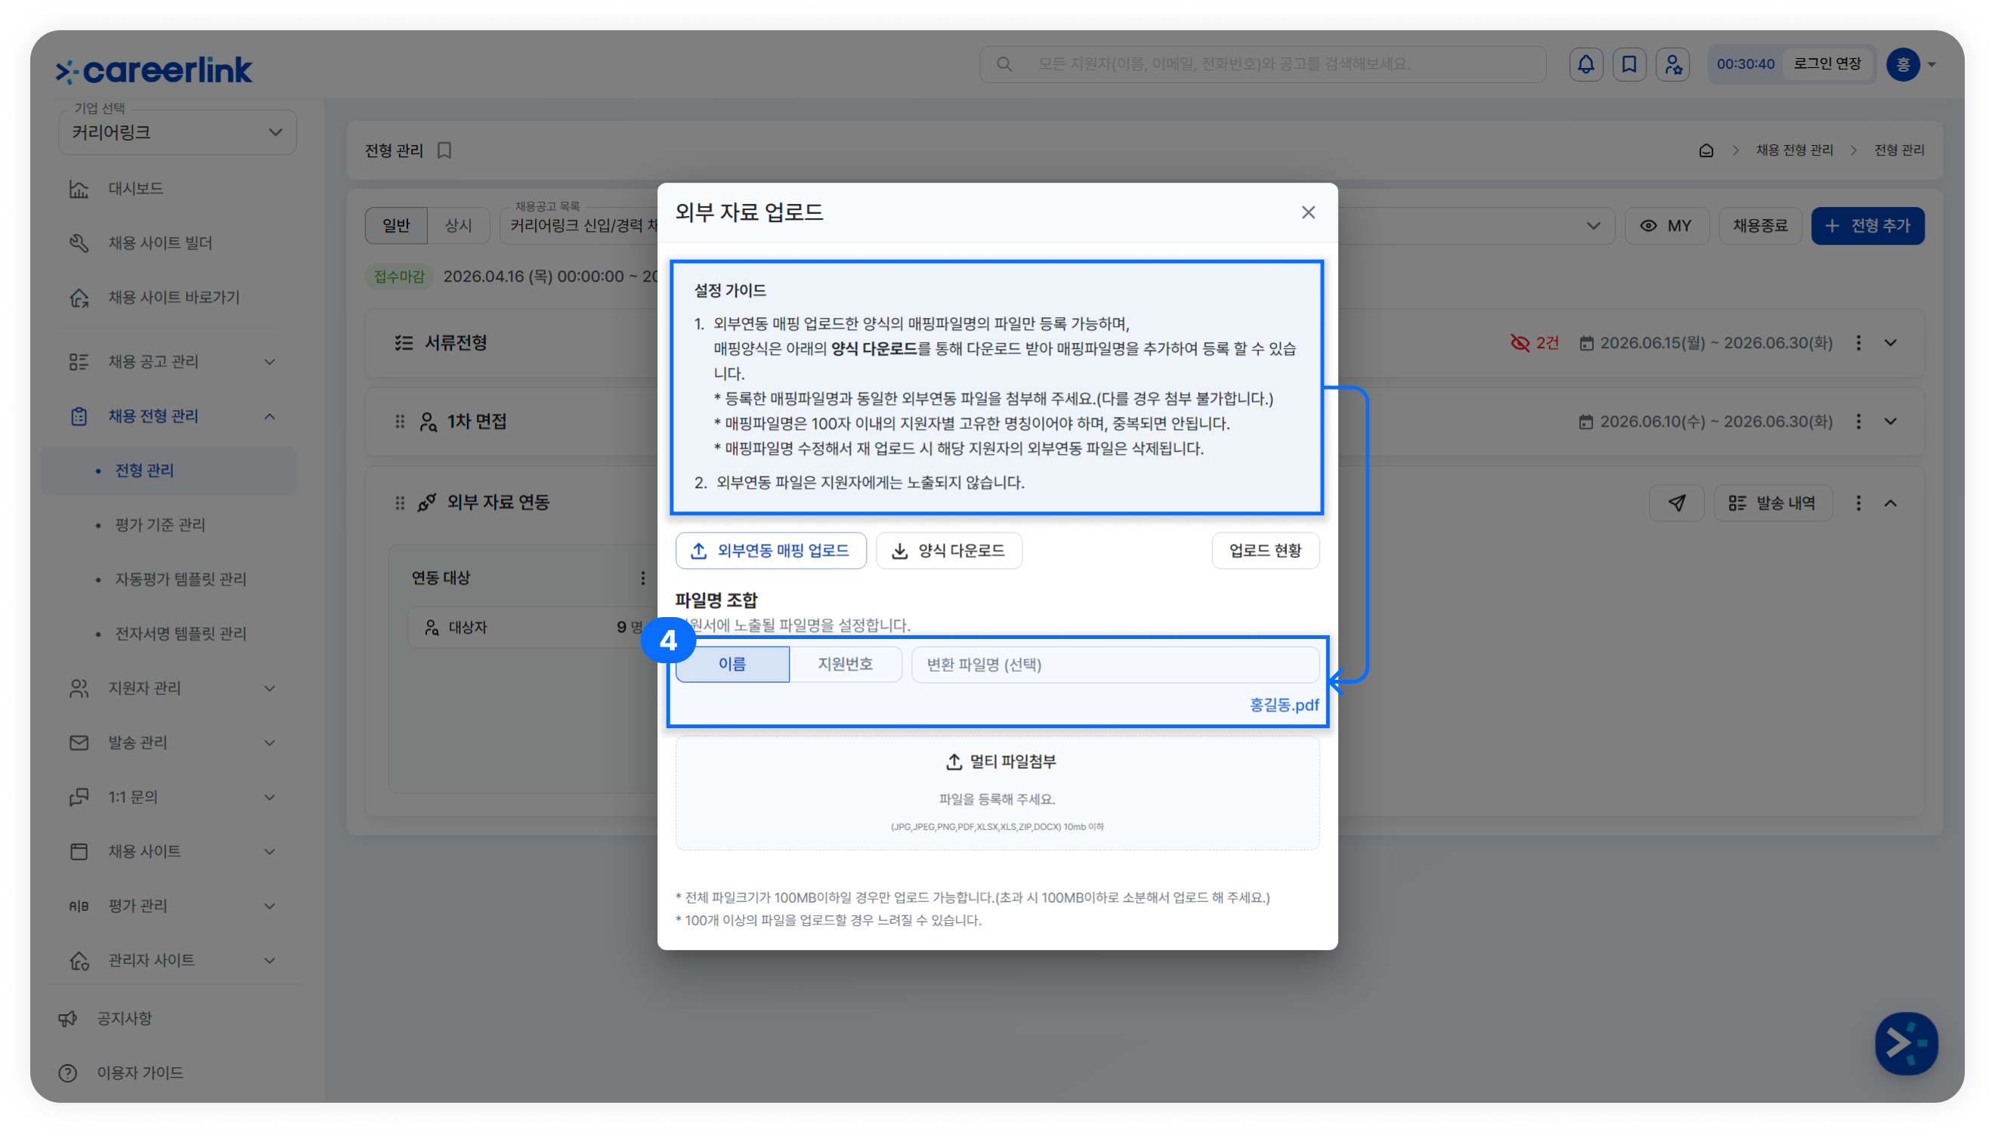The width and height of the screenshot is (1995, 1133).
Task: Click the hidden 2건 eye-off indicator
Action: click(x=1534, y=343)
